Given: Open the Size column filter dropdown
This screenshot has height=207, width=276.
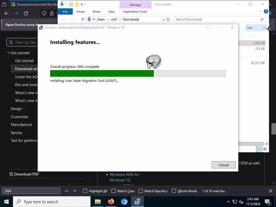Looking at the screenshot, I should click(264, 27).
